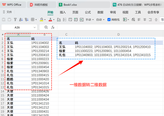Open the 476 自动化生日提醒 document tab
Image resolution: width=164 pixels, height=116 pixels.
pyautogui.click(x=137, y=5)
